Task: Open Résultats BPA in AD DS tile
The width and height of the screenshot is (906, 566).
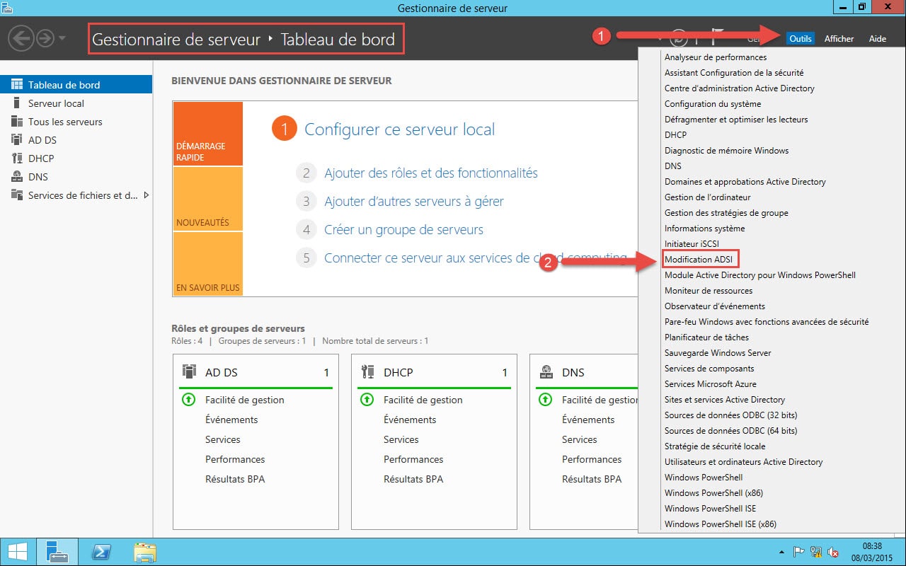Action: click(235, 479)
